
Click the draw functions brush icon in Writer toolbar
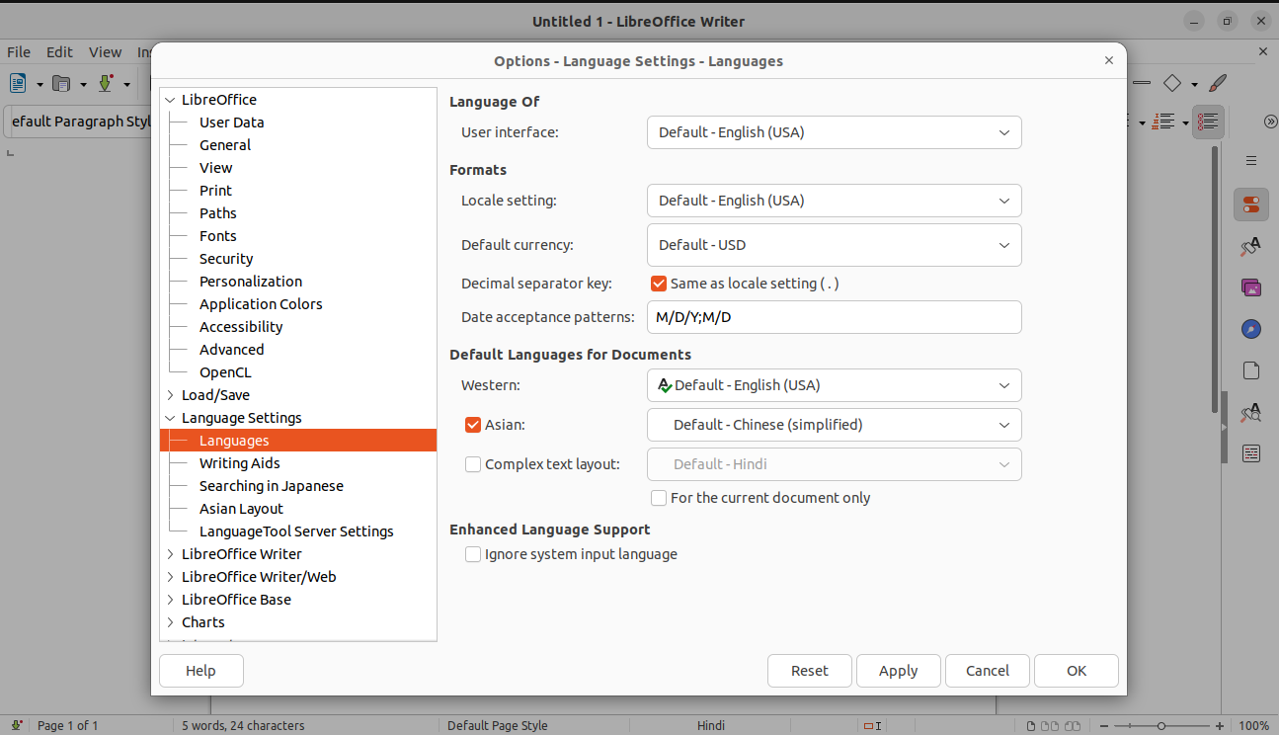tap(1218, 84)
